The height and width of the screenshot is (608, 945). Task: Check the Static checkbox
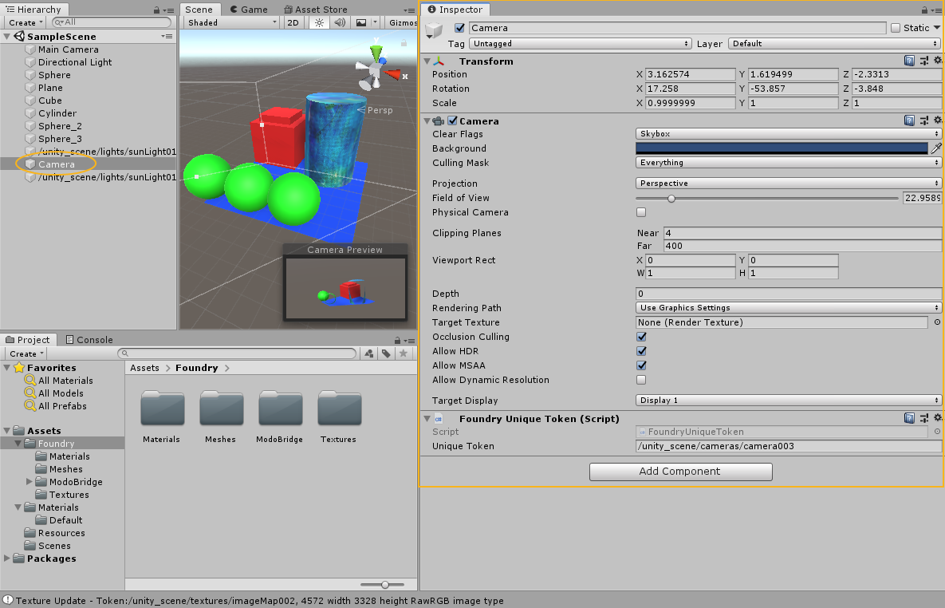pos(896,28)
